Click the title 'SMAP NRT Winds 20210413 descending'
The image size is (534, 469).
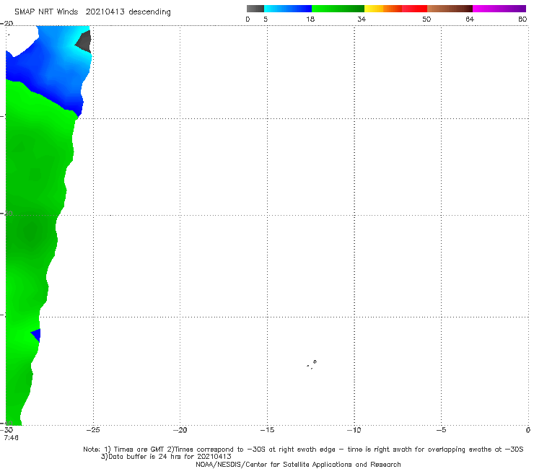tap(92, 12)
